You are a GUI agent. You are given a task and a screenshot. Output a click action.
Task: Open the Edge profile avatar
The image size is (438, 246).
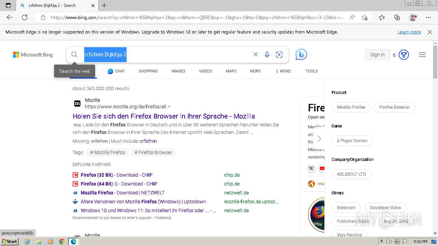[x=413, y=17]
